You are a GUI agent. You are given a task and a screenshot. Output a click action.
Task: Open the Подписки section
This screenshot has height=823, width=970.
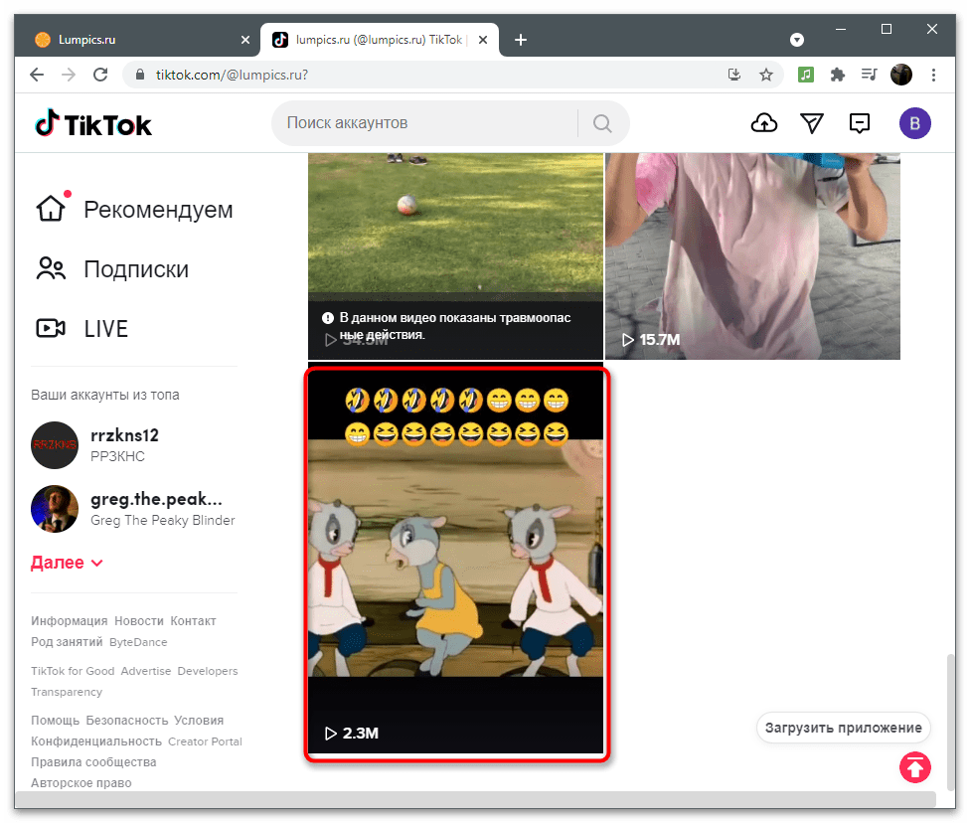point(51,268)
